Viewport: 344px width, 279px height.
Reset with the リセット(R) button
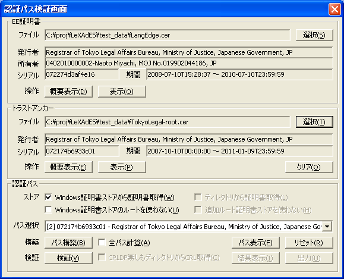click(x=309, y=243)
